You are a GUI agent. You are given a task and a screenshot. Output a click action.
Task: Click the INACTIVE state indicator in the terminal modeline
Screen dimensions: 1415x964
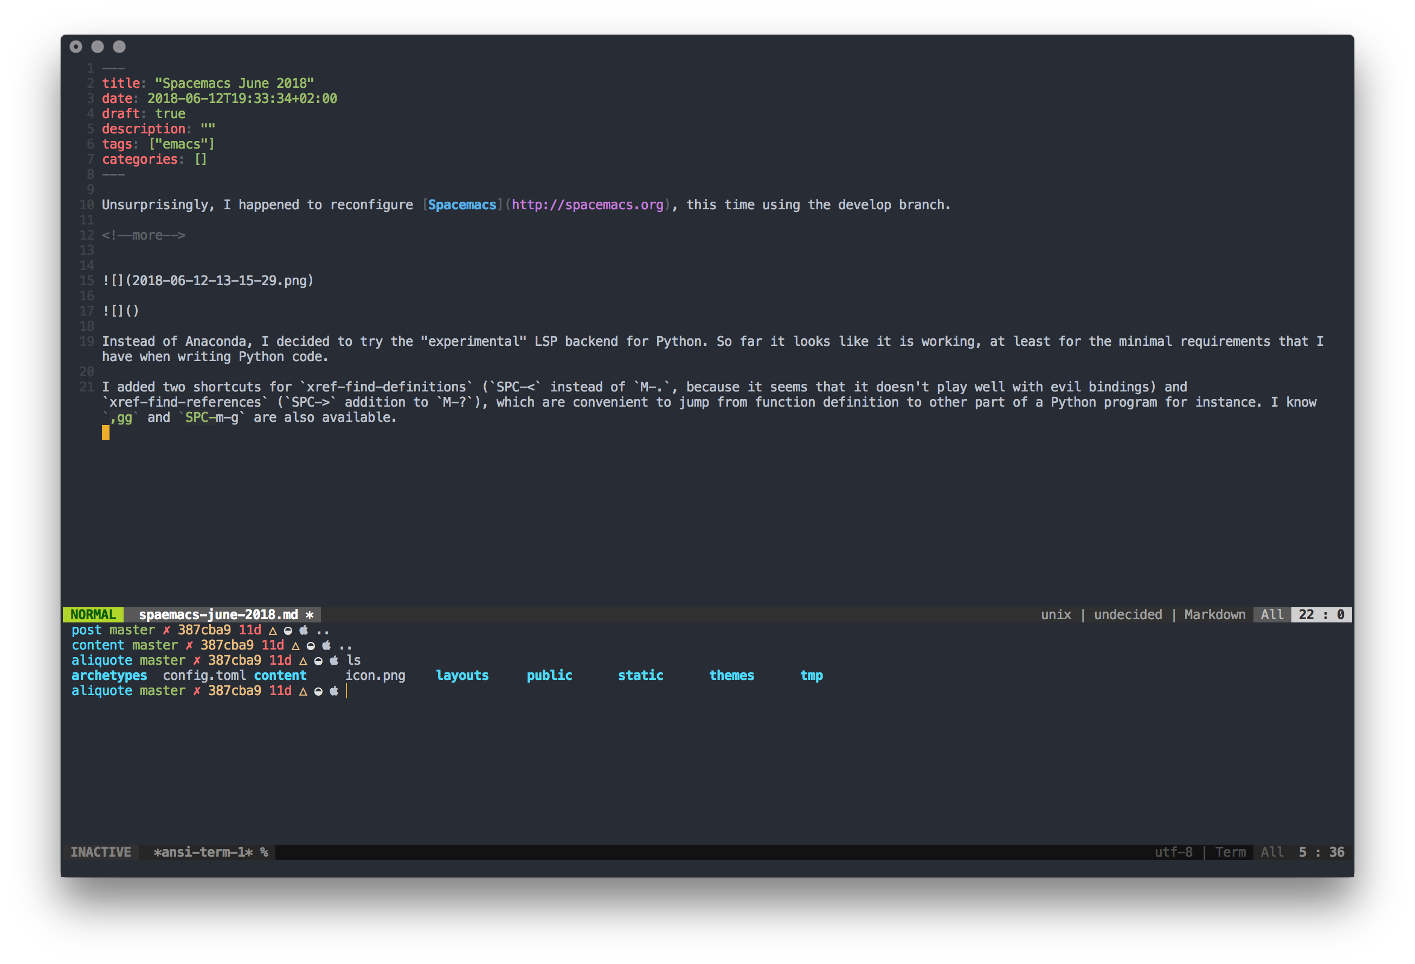click(100, 852)
